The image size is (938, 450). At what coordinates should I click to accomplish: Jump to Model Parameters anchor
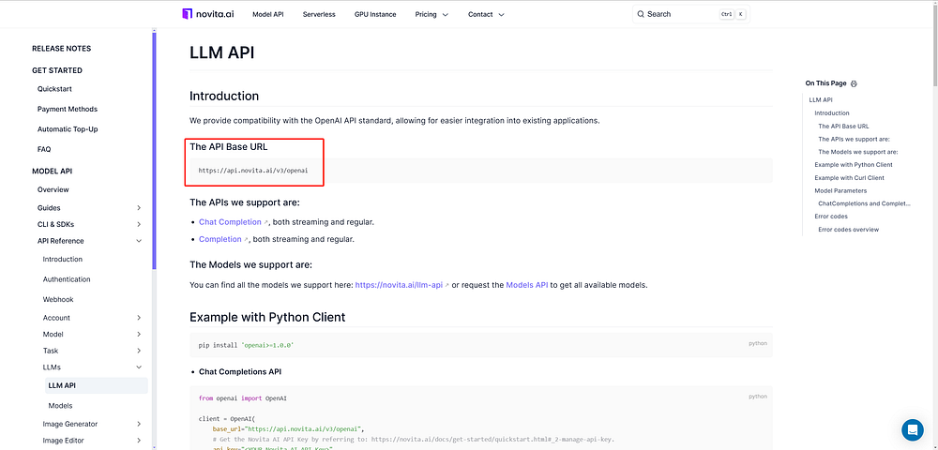coord(840,190)
